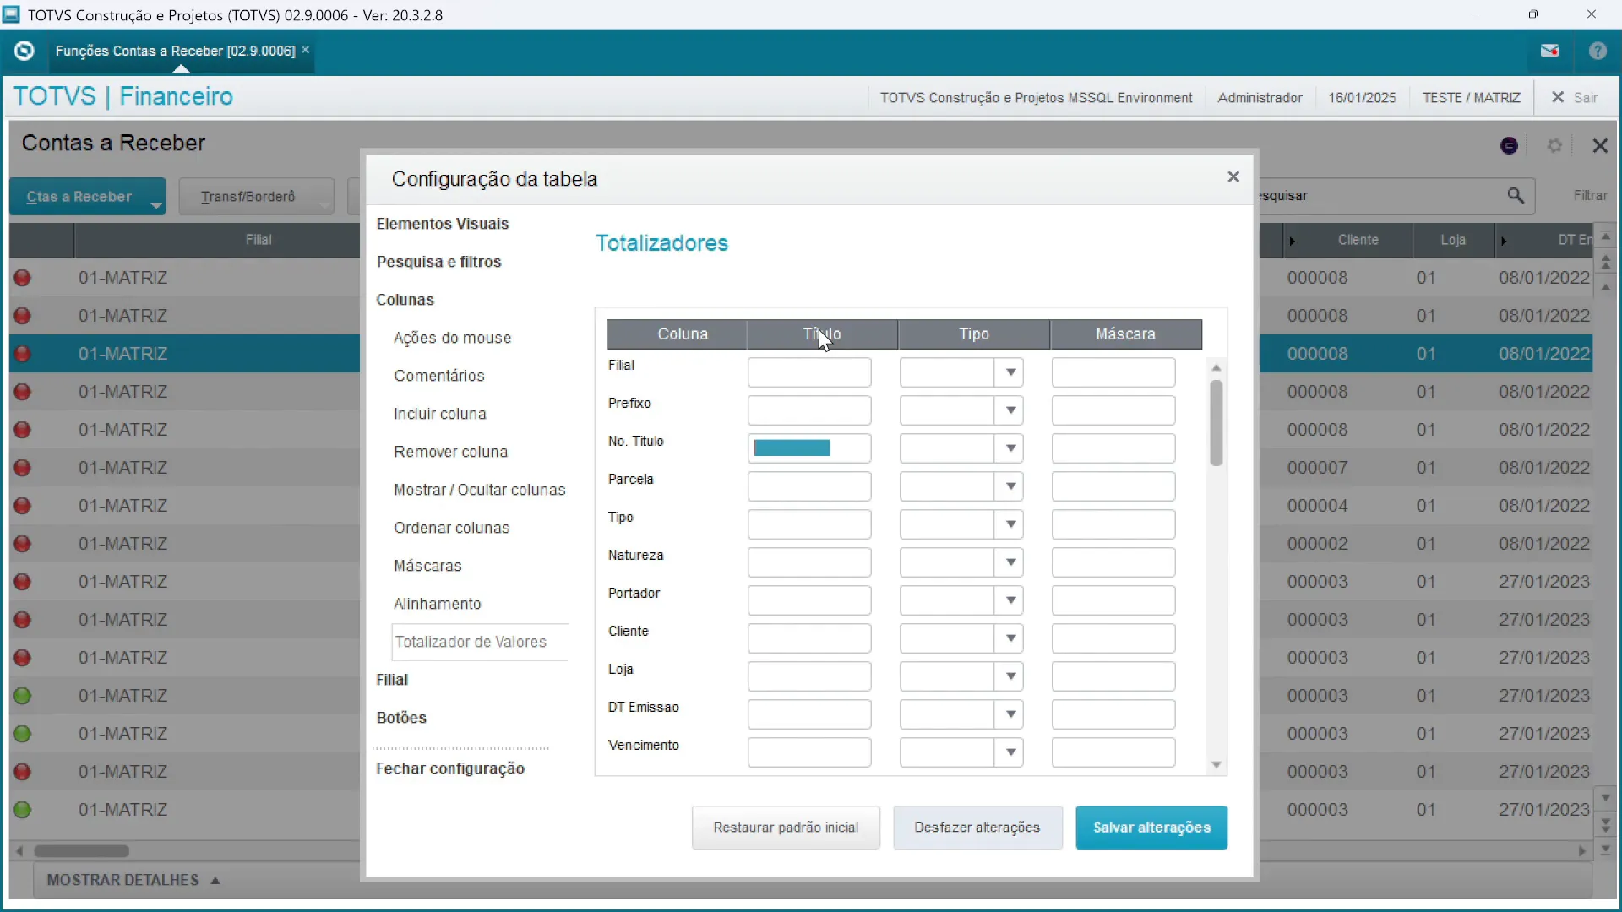Click the Máscara column header in Totalizadores

pyautogui.click(x=1126, y=334)
